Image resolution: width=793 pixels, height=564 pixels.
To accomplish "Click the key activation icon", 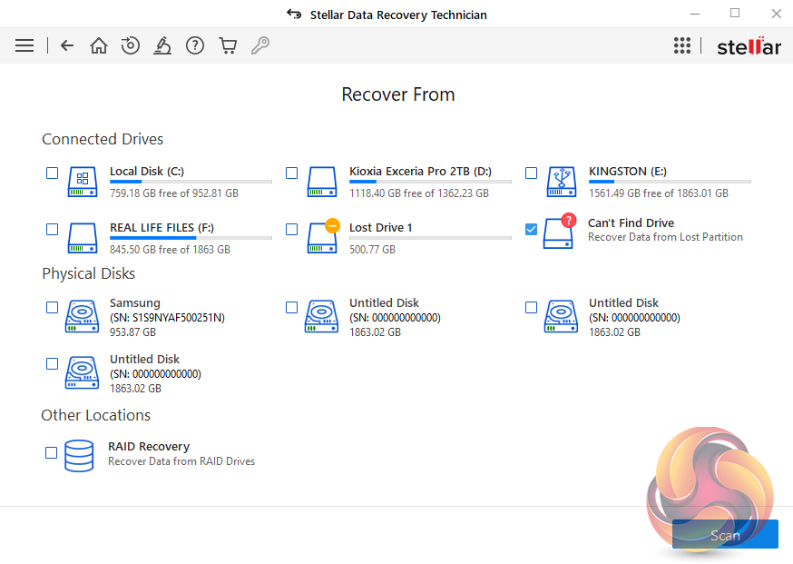I will pos(260,45).
